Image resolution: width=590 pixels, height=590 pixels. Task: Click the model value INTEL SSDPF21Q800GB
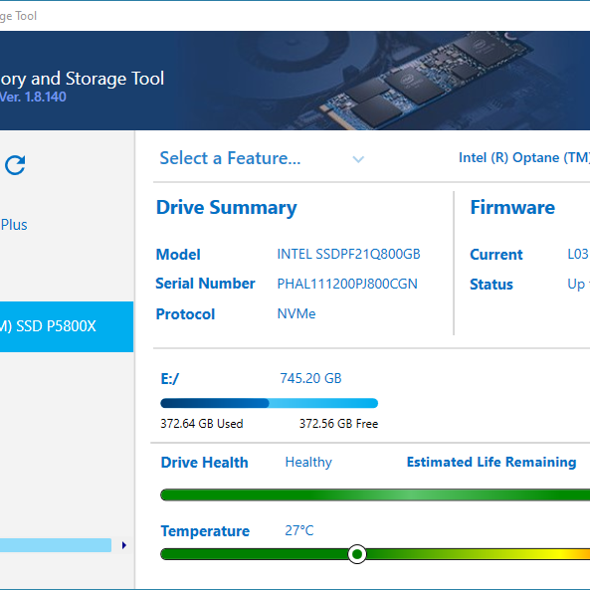click(x=348, y=254)
